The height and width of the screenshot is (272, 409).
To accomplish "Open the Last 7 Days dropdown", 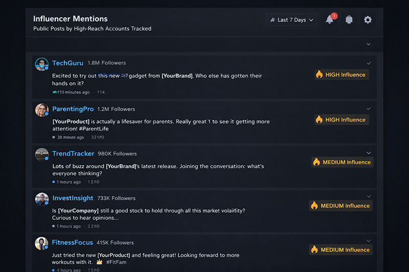I will [x=291, y=20].
